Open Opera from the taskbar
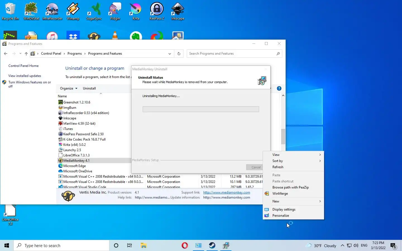 (185, 245)
